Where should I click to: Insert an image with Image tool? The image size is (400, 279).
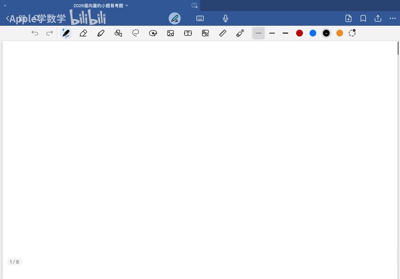[170, 33]
